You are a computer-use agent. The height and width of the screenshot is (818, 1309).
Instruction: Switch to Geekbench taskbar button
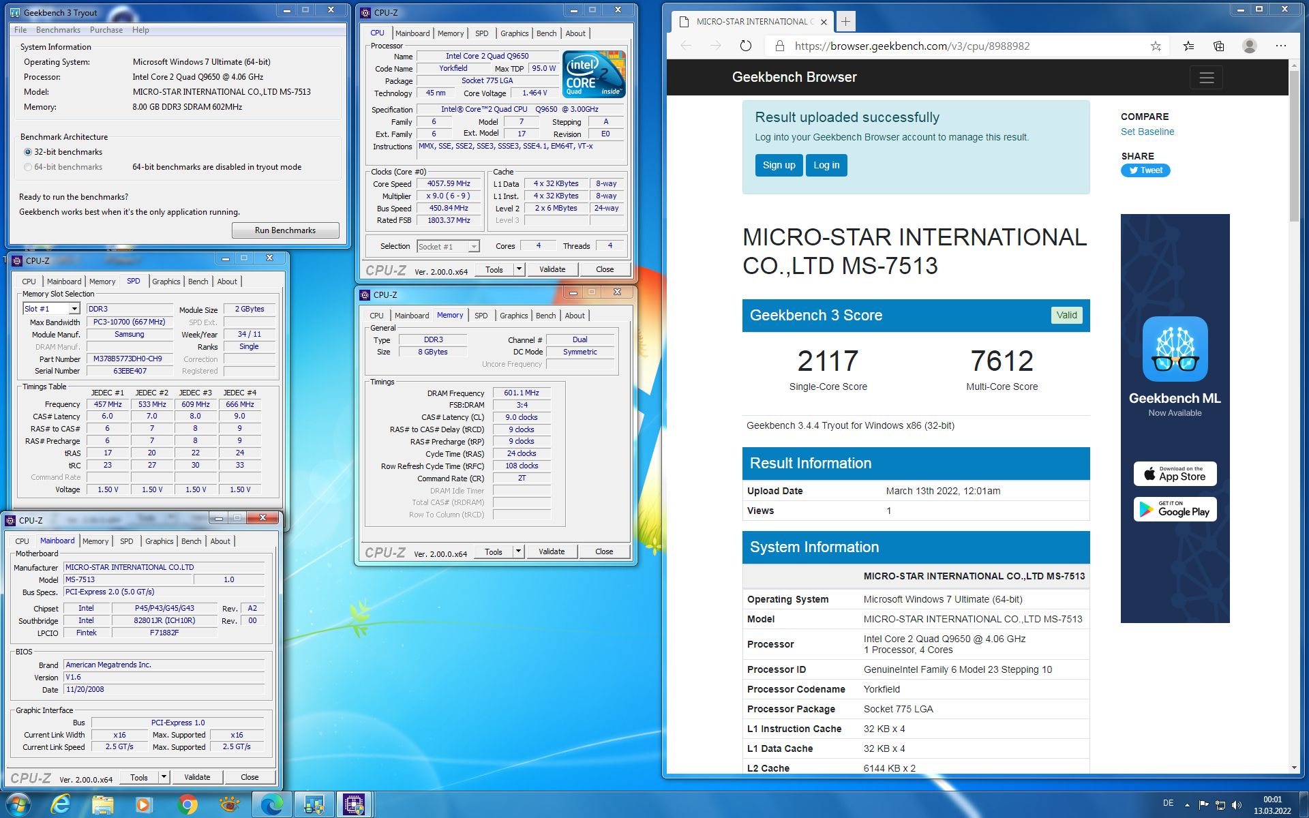[x=314, y=805]
